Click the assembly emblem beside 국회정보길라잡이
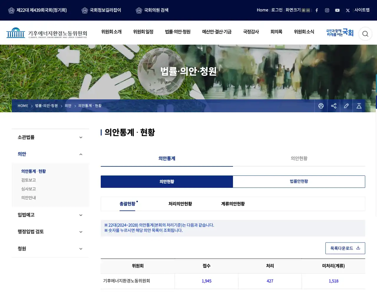377x301 pixels. (85, 11)
